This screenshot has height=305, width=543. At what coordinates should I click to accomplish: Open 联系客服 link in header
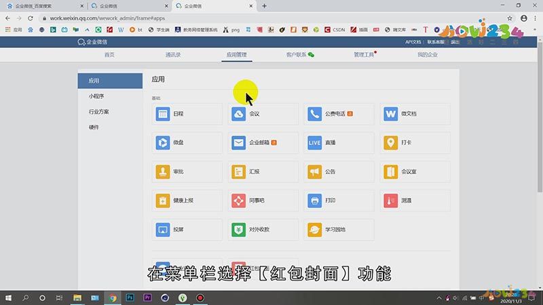[435, 42]
